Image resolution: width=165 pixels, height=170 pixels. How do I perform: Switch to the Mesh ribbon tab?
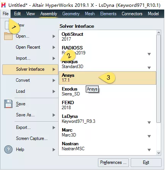pos(90,14)
